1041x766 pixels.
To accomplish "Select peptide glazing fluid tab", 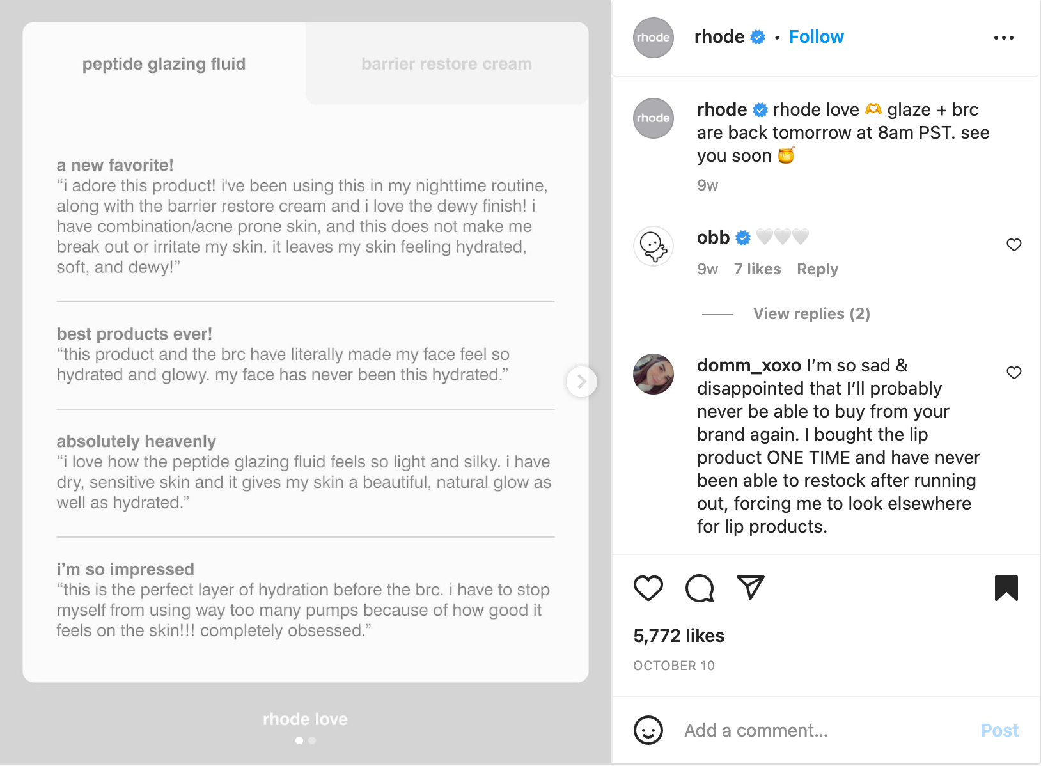I will (x=164, y=64).
